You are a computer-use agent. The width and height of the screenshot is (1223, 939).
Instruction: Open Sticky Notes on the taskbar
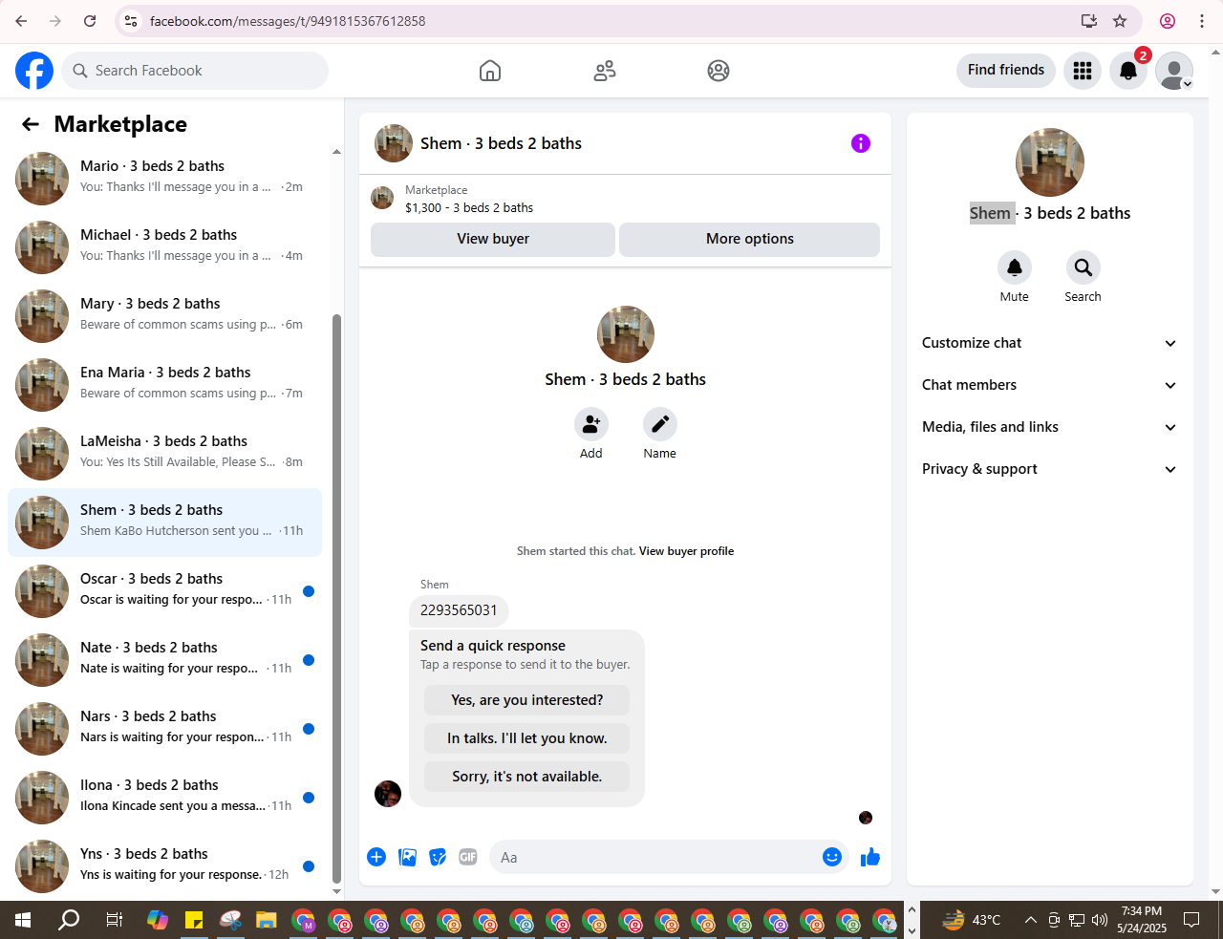point(194,921)
